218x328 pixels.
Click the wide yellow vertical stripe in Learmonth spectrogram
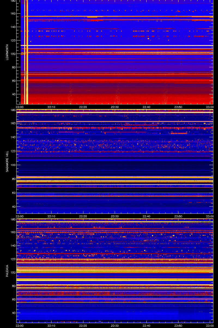[27, 52]
